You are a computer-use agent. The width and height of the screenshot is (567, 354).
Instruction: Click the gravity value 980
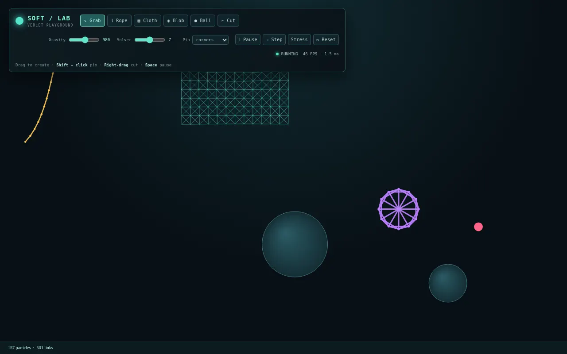pyautogui.click(x=106, y=40)
